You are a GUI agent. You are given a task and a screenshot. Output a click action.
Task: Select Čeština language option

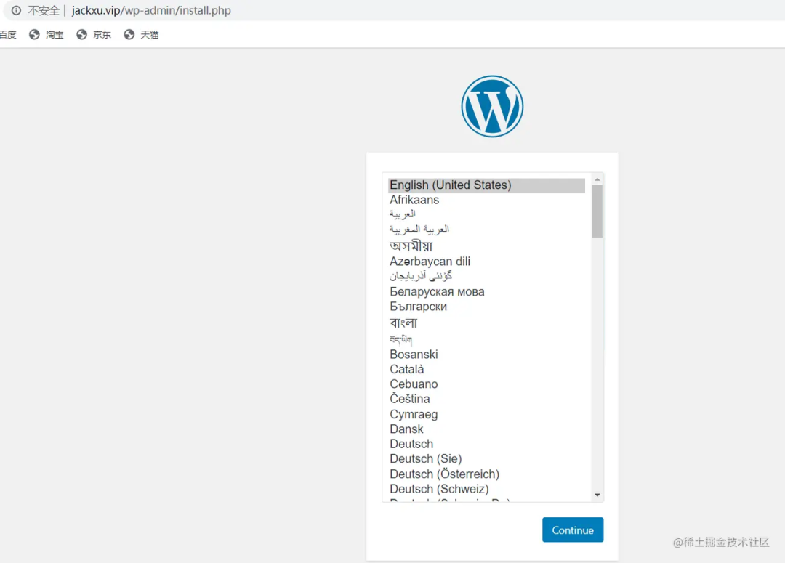[x=410, y=399]
